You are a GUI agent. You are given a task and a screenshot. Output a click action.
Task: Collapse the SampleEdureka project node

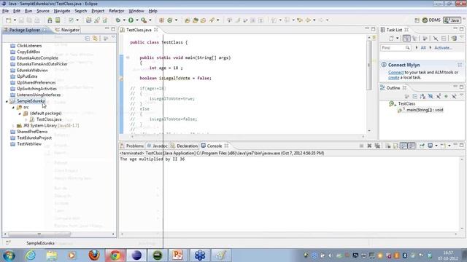[x=7, y=101]
